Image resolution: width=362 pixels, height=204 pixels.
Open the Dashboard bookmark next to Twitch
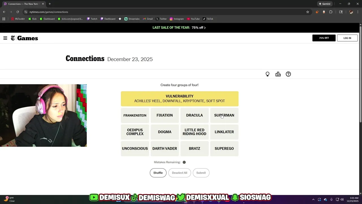[x=108, y=19]
